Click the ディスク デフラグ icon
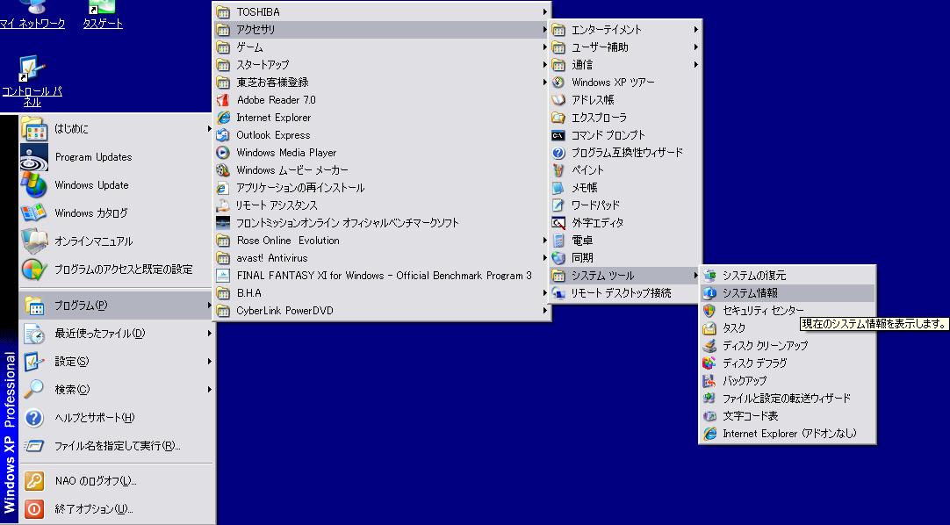This screenshot has height=525, width=950. (x=709, y=363)
